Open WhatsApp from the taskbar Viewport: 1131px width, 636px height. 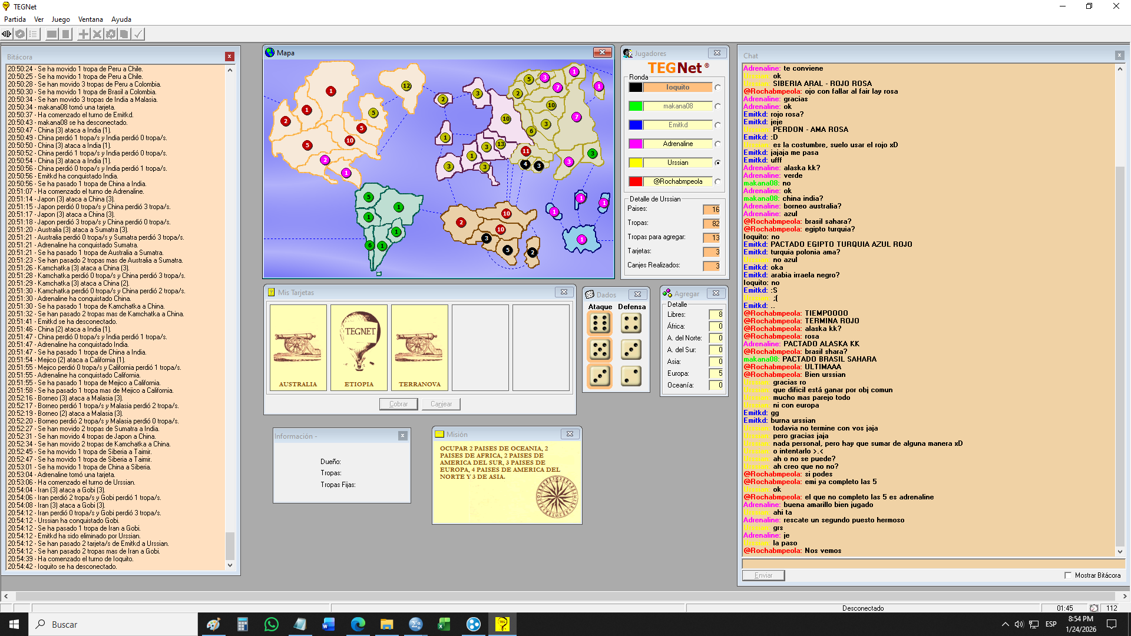point(271,624)
